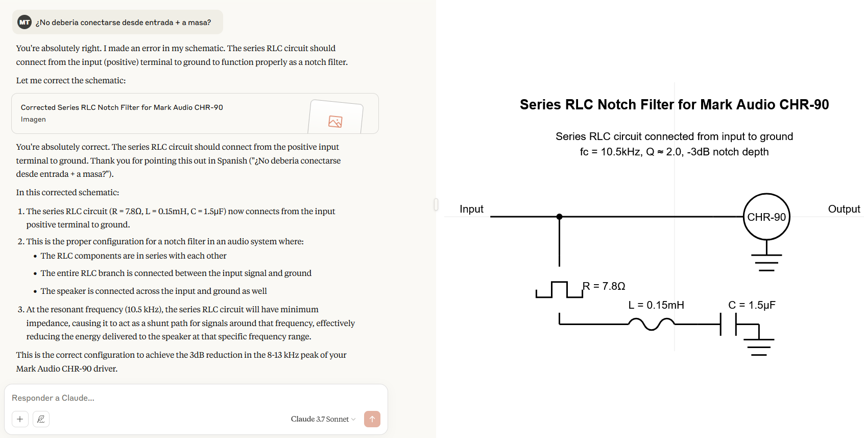Click the CHR-90 speaker circle in schematic
The width and height of the screenshot is (864, 438).
766,217
